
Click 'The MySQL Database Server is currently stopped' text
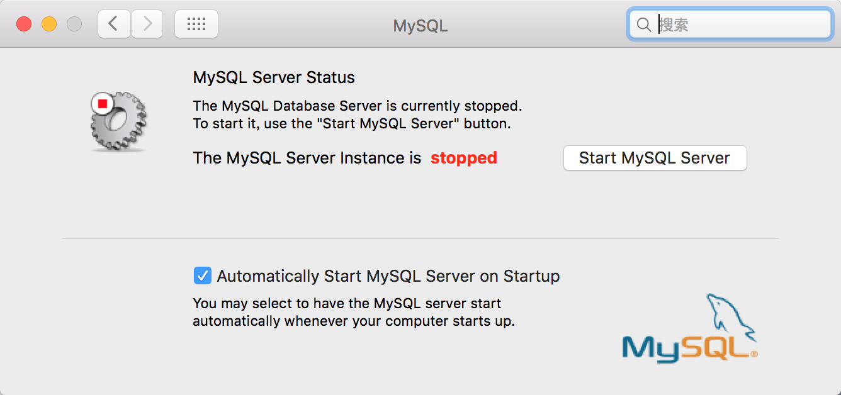(358, 106)
